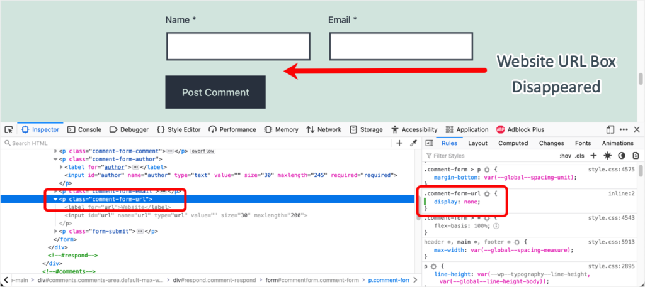The width and height of the screenshot is (645, 287).
Task: Click the Email text field
Action: (401, 46)
